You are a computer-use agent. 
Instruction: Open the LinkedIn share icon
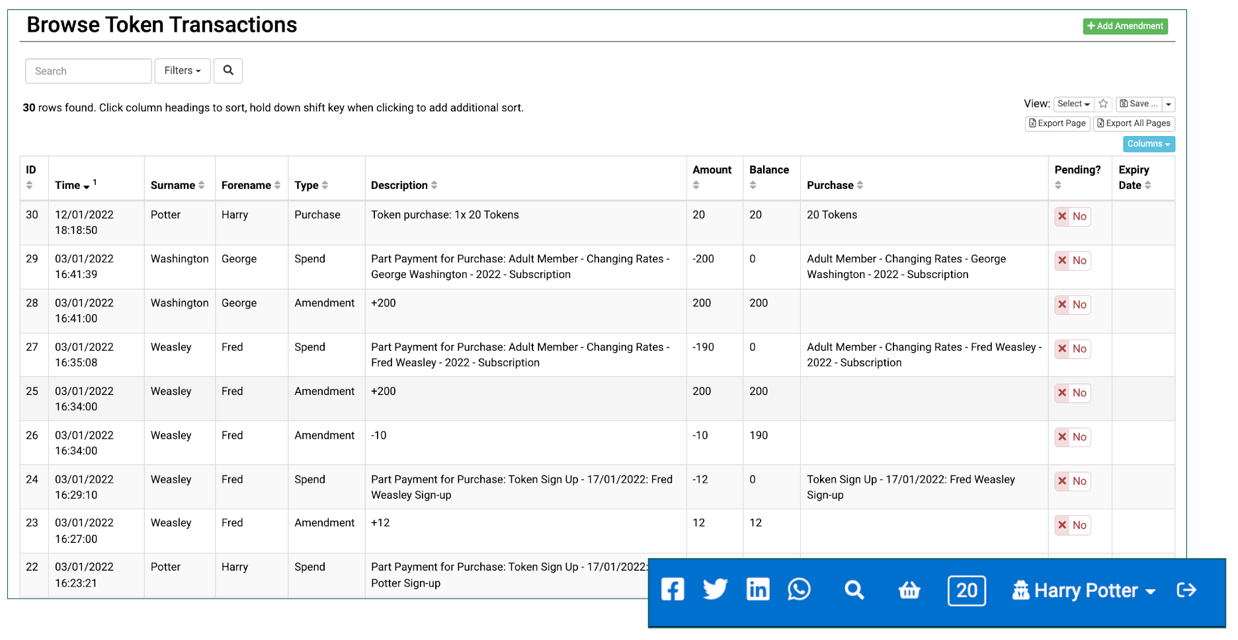757,589
